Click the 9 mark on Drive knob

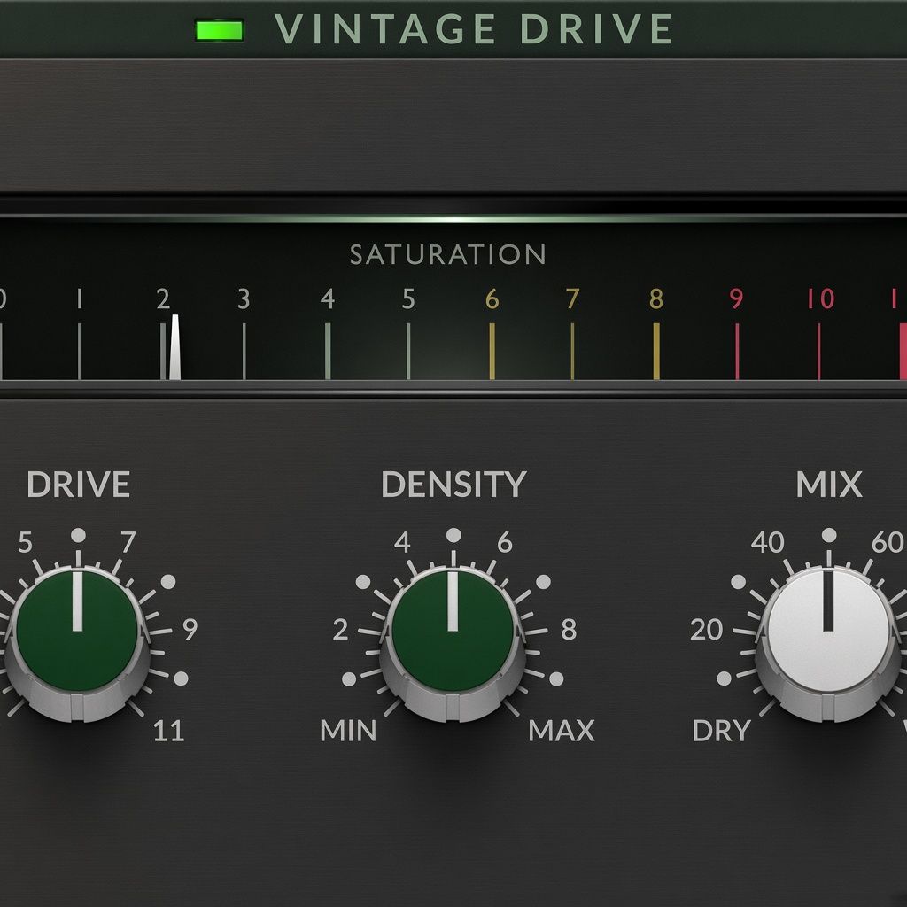[190, 629]
